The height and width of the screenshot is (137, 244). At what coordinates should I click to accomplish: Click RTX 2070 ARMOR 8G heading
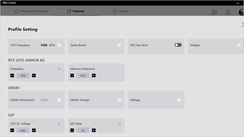pos(26,60)
